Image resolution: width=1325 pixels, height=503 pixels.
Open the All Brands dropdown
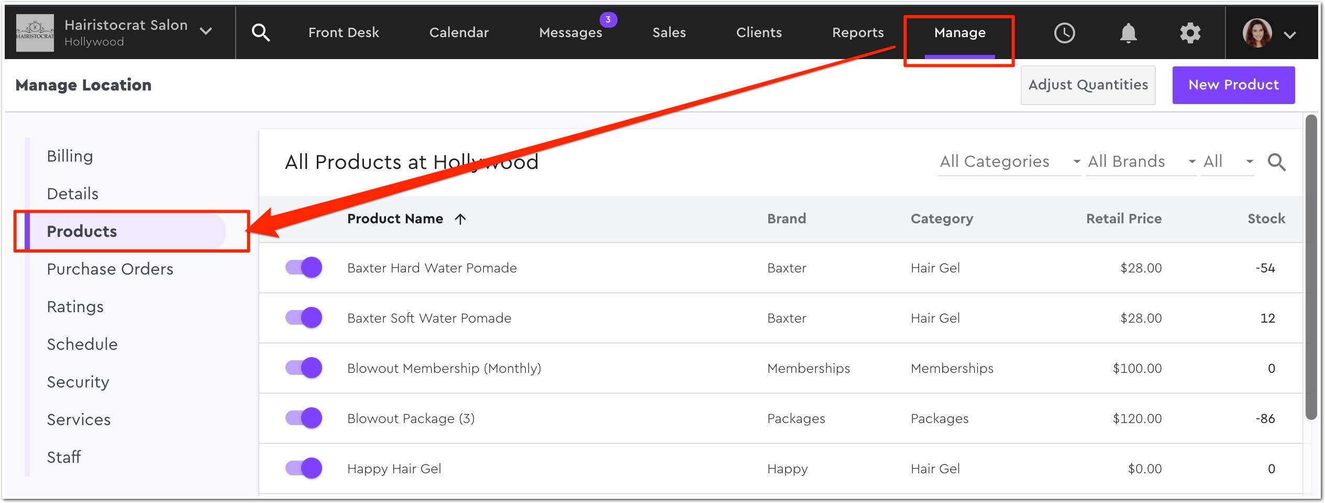(1141, 162)
